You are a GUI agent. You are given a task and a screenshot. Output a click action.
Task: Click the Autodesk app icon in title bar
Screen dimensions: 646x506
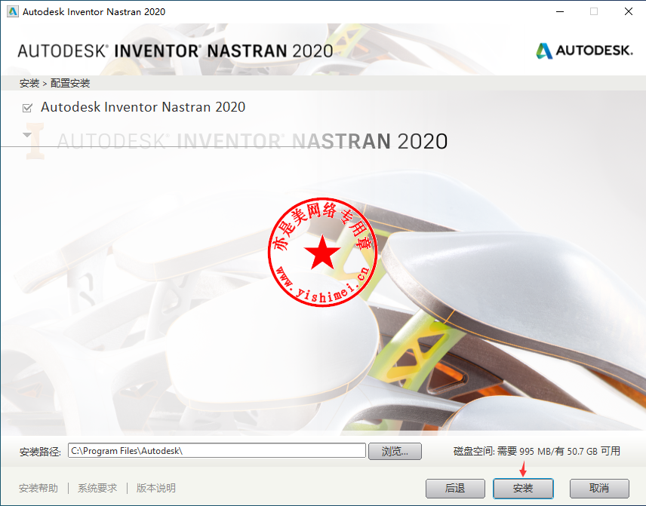(13, 11)
